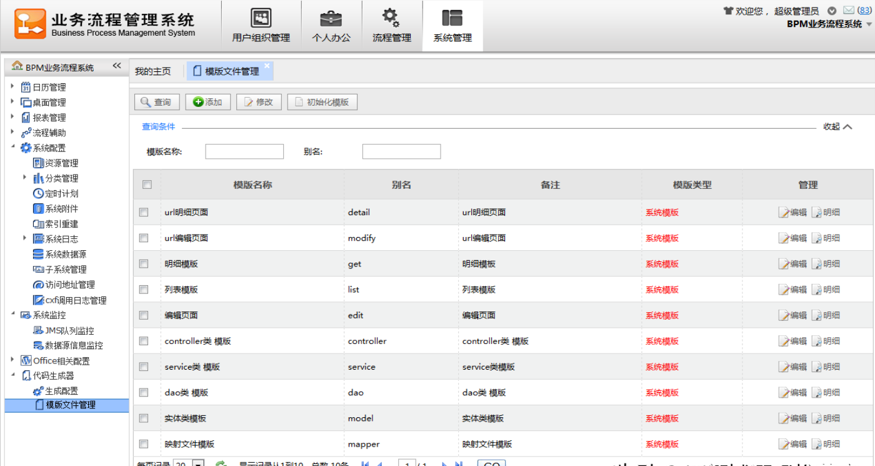Select the 系统管理 top menu
This screenshot has width=875, height=466.
pyautogui.click(x=452, y=26)
